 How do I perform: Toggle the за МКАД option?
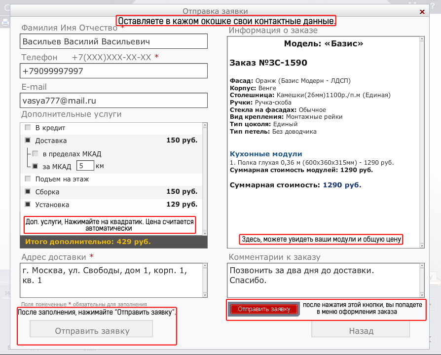(x=35, y=166)
